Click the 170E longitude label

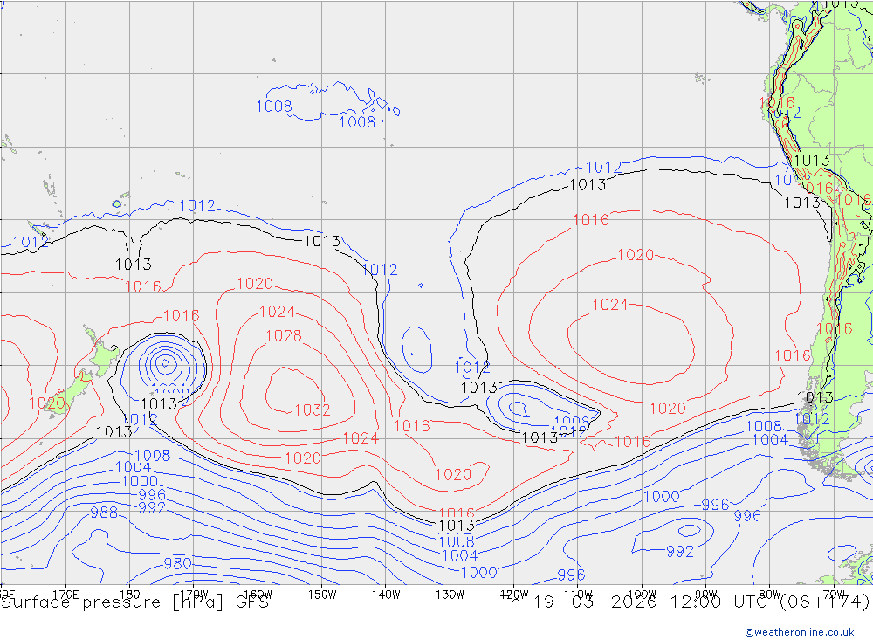(x=65, y=595)
